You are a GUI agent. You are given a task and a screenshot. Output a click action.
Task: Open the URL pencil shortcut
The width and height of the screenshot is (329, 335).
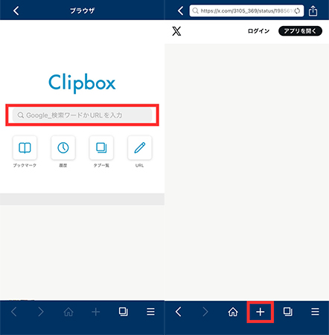click(140, 148)
